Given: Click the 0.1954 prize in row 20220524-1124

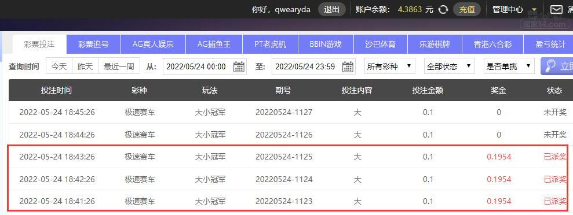Looking at the screenshot, I should point(499,179).
